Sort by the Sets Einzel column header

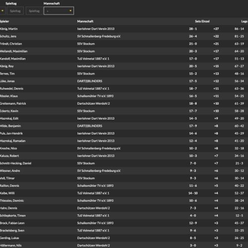(202, 21)
